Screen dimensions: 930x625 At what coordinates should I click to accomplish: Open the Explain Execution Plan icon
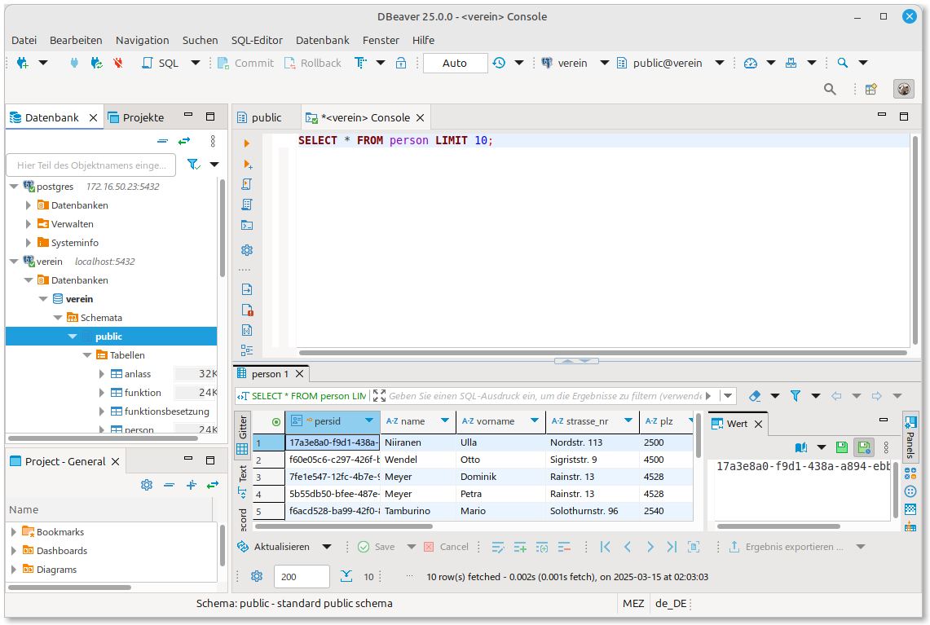point(247,205)
